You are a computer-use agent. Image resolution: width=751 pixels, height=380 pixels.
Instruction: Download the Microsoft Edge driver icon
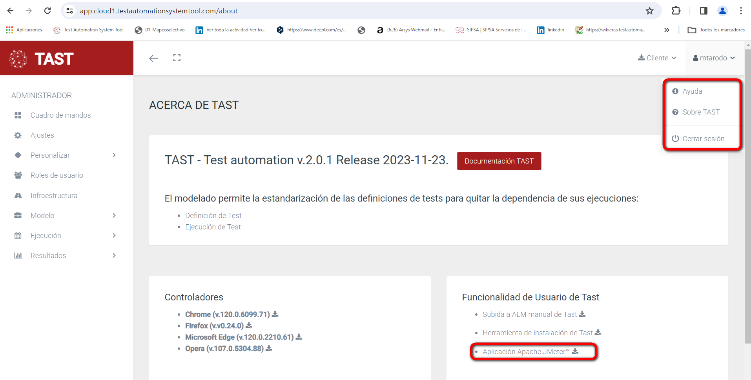(x=299, y=337)
